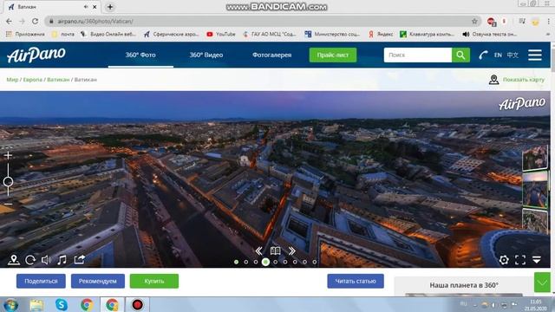Toggle background music note icon
555x312 pixels.
coord(62,260)
